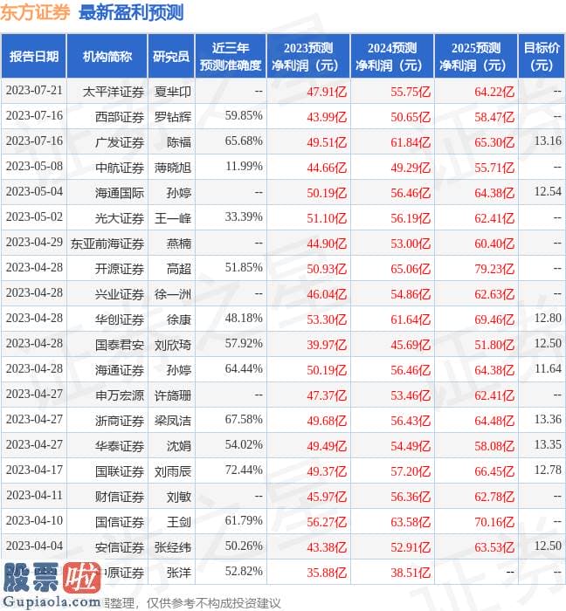566x611 pixels.
Task: Click the 近三年预测准确度 column header
Action: 231,57
